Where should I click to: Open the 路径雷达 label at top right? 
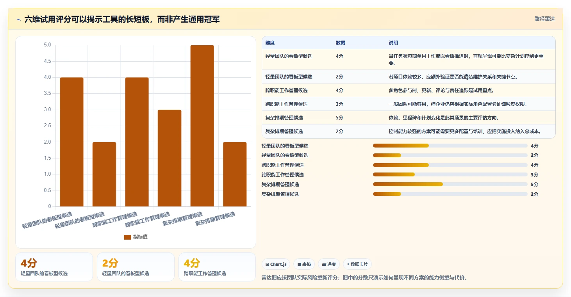point(544,19)
